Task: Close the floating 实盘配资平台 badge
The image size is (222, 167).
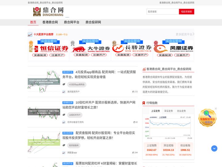Action: click(x=216, y=109)
